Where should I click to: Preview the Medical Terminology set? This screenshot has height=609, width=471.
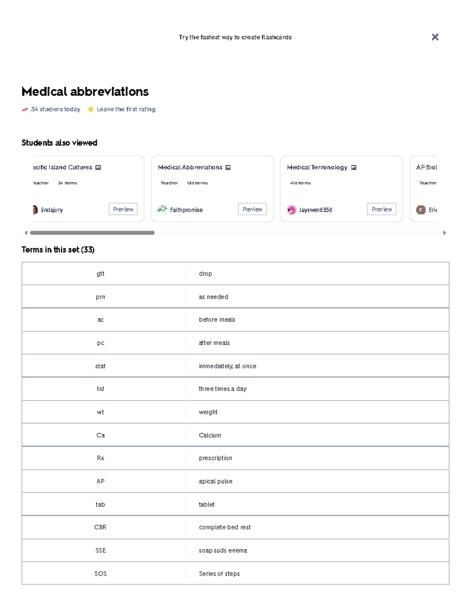381,209
